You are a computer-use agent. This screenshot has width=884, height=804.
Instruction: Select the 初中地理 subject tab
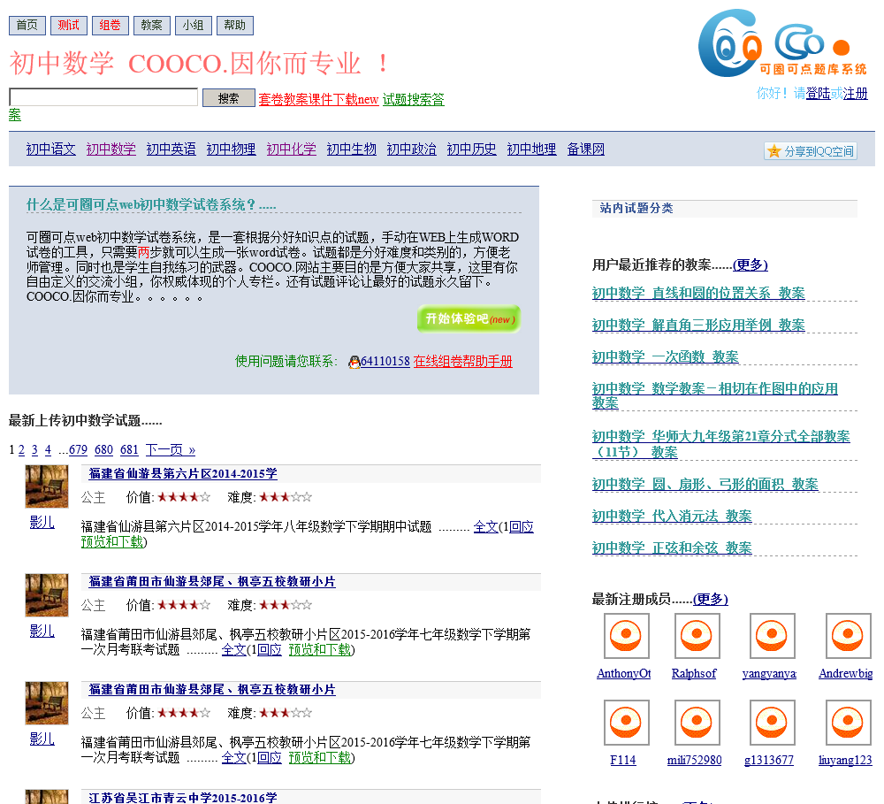pos(531,149)
